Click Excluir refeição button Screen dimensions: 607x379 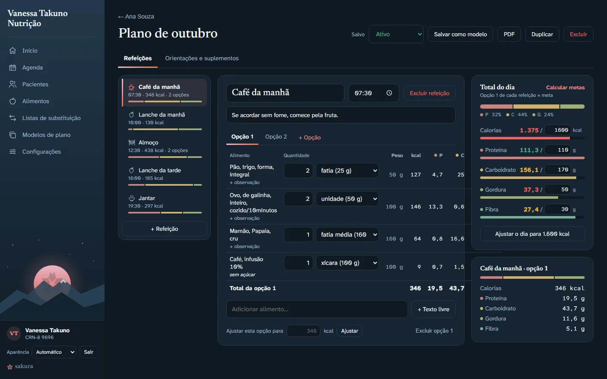click(x=430, y=93)
